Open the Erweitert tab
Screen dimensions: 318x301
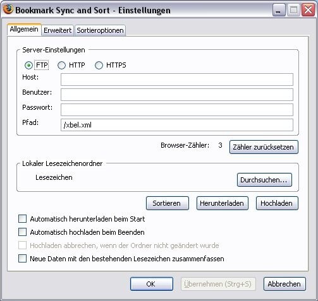pyautogui.click(x=58, y=30)
